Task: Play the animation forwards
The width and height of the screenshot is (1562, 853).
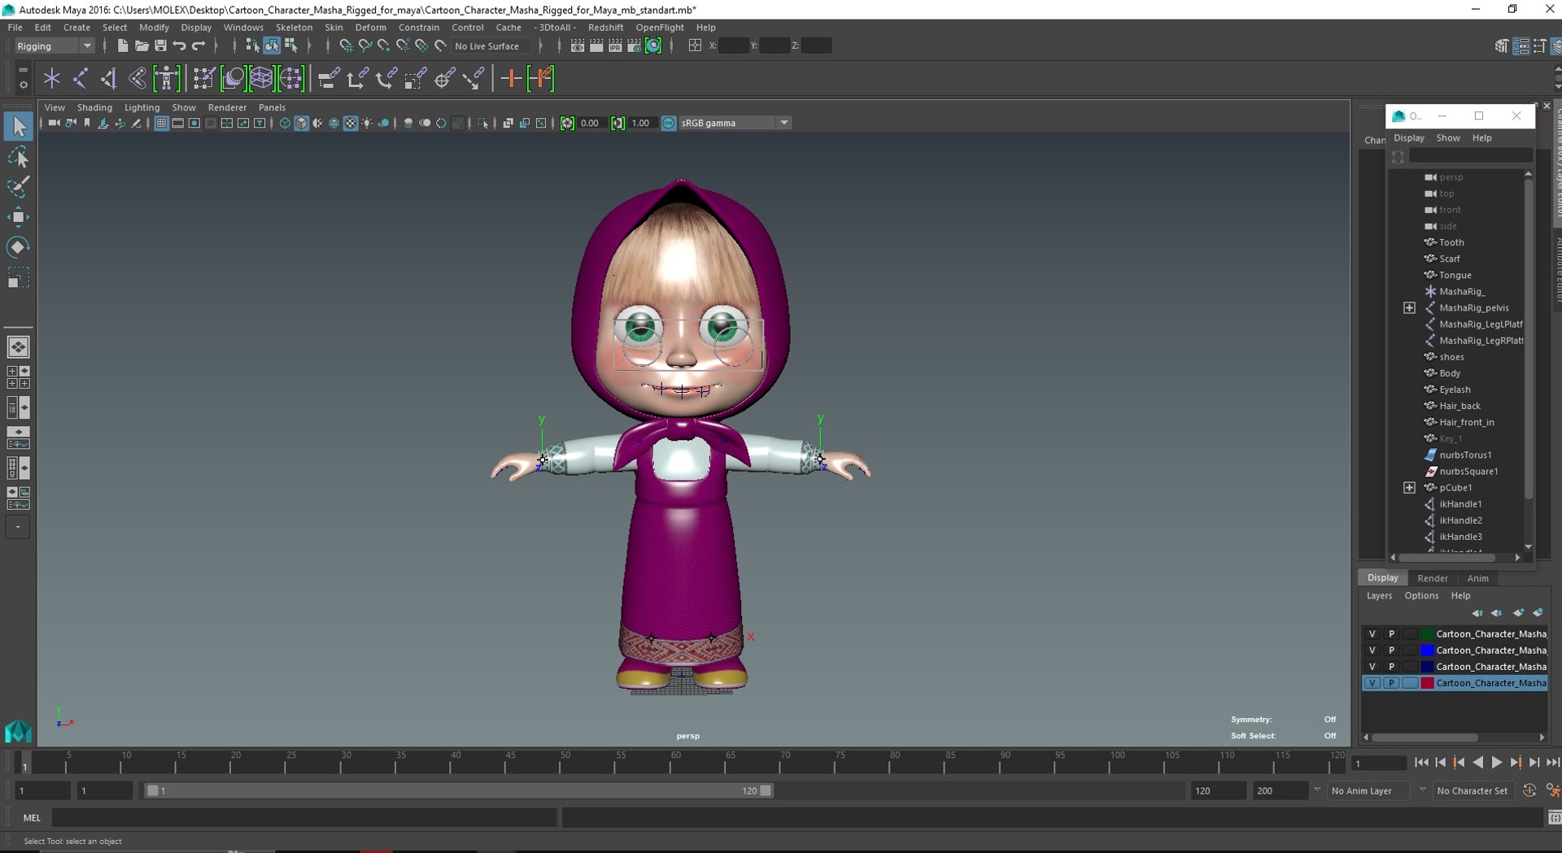Action: [1496, 763]
